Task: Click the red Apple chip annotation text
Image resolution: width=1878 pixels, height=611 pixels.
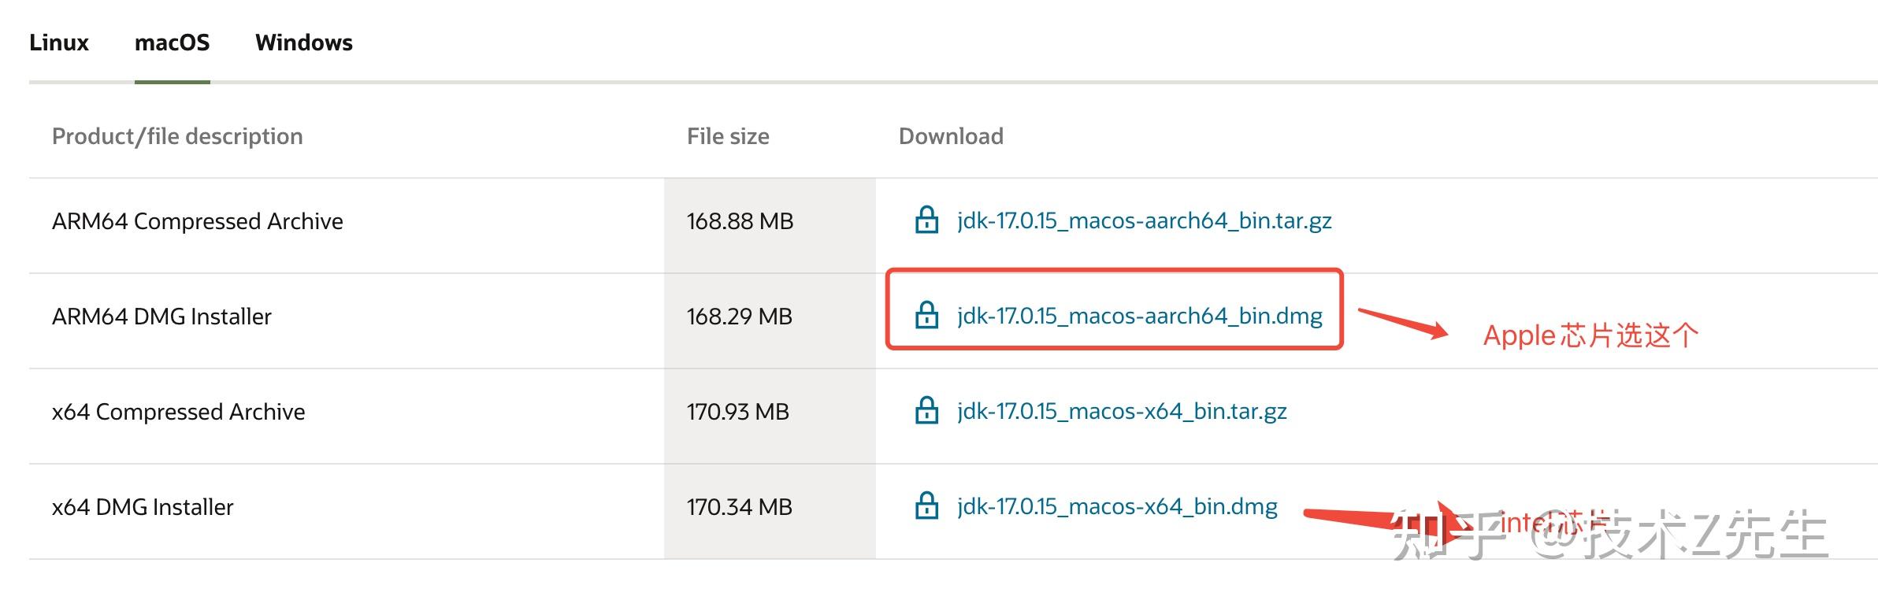Action: tap(1590, 335)
